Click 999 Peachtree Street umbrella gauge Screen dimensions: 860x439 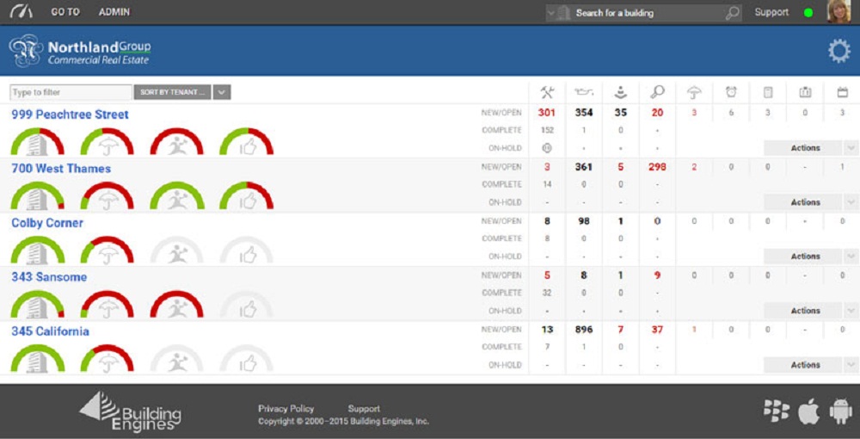tap(107, 141)
